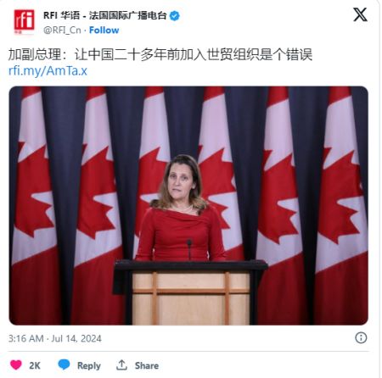382x378 pixels.
Task: Follow the @RFI_Cn account
Action: (104, 30)
